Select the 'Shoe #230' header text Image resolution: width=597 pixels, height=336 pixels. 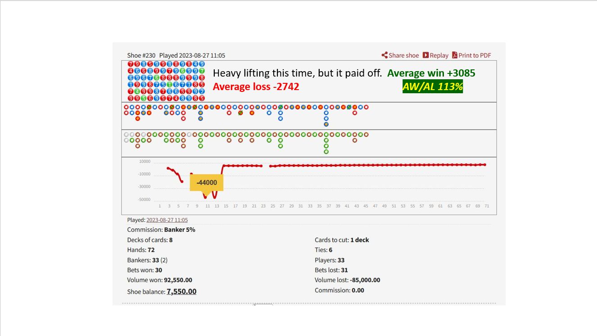click(141, 55)
